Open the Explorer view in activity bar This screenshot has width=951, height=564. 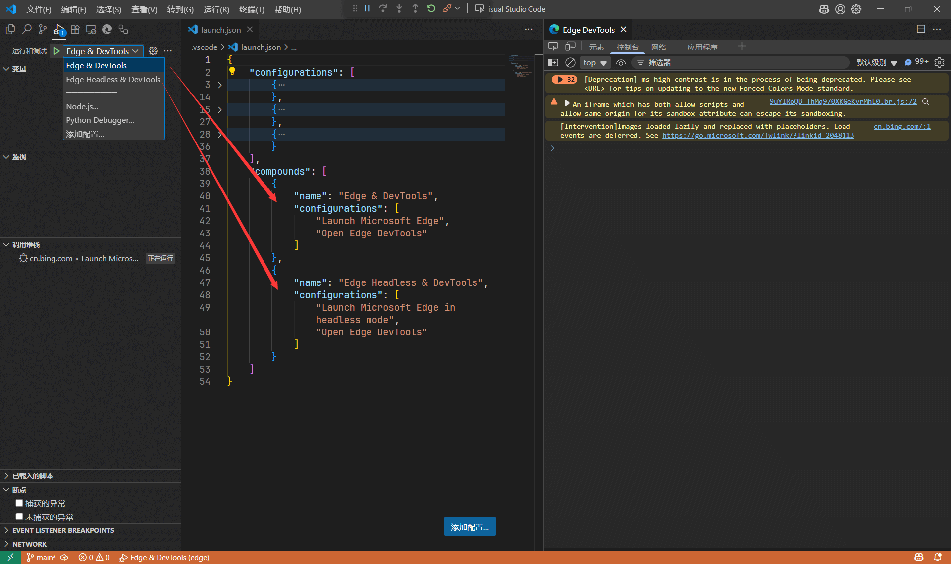[x=10, y=30]
